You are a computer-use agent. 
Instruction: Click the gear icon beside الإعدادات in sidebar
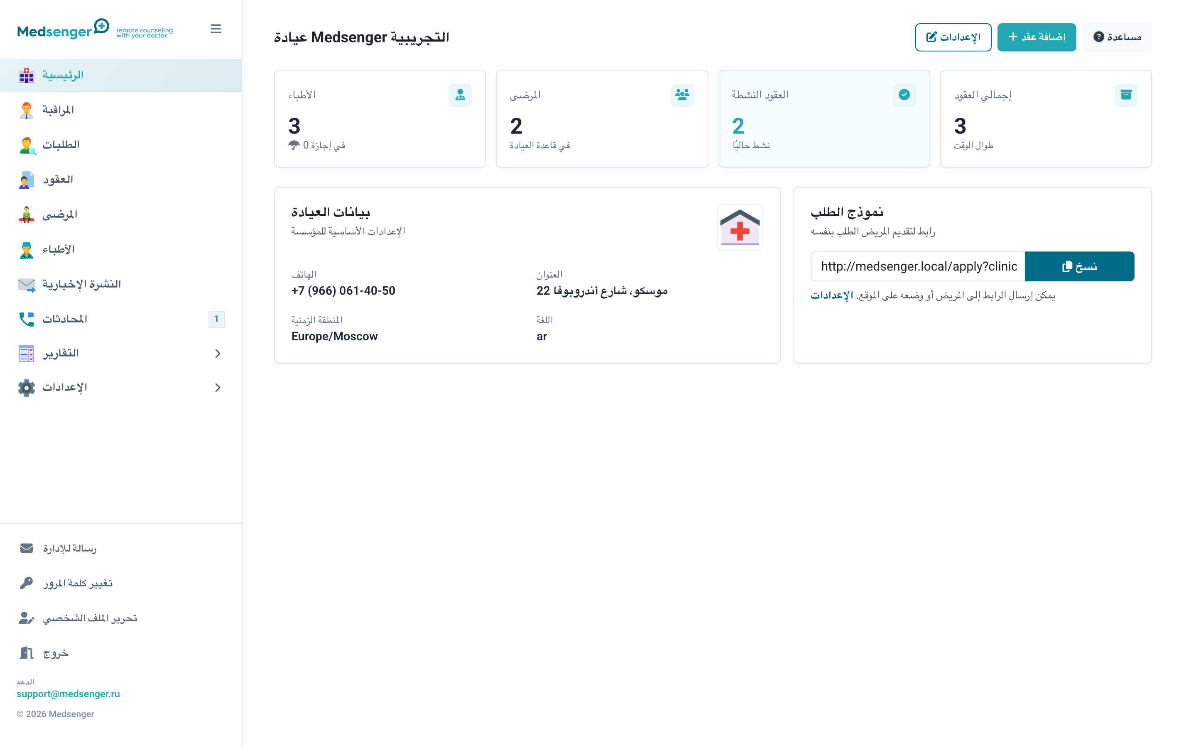27,387
